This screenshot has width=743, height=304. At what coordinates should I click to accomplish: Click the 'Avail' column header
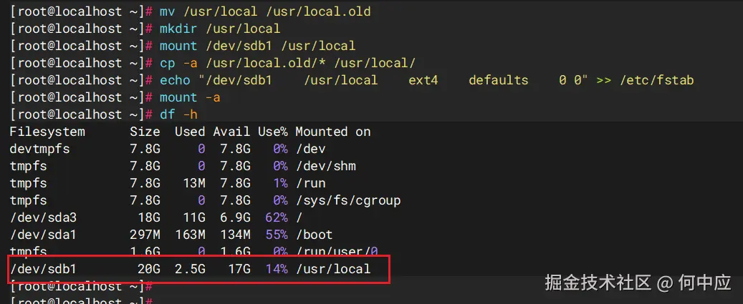[x=231, y=132]
